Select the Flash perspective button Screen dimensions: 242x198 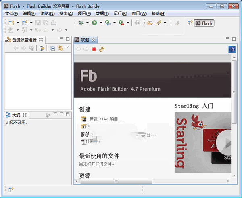(204, 23)
